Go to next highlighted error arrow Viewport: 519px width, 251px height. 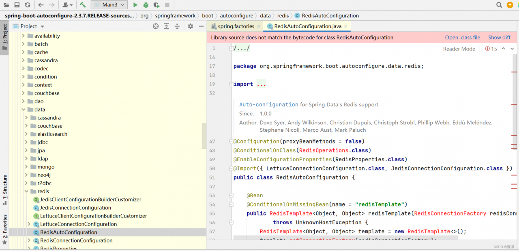click(x=512, y=49)
